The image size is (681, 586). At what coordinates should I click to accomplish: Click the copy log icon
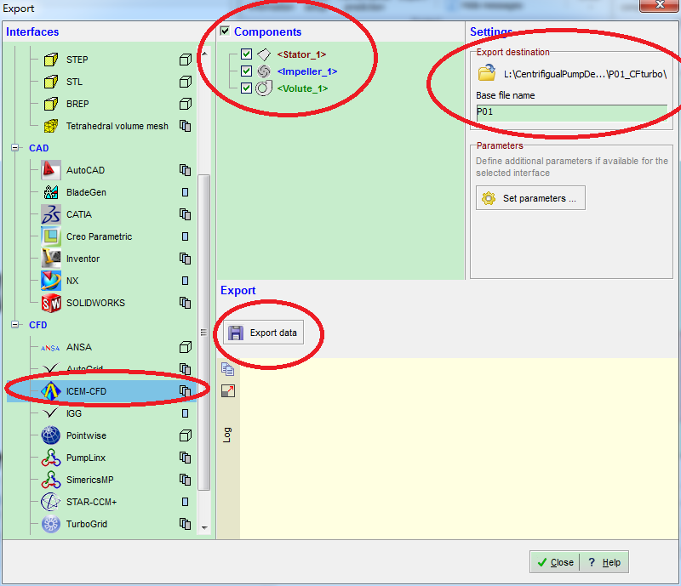pyautogui.click(x=228, y=369)
